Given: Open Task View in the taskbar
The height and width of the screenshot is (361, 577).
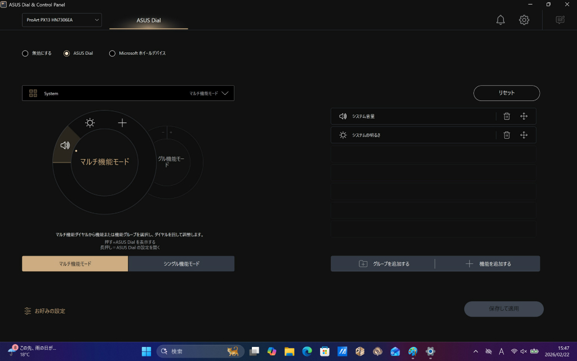Looking at the screenshot, I should 254,351.
